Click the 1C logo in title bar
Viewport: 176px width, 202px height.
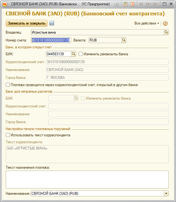pos(5,4)
